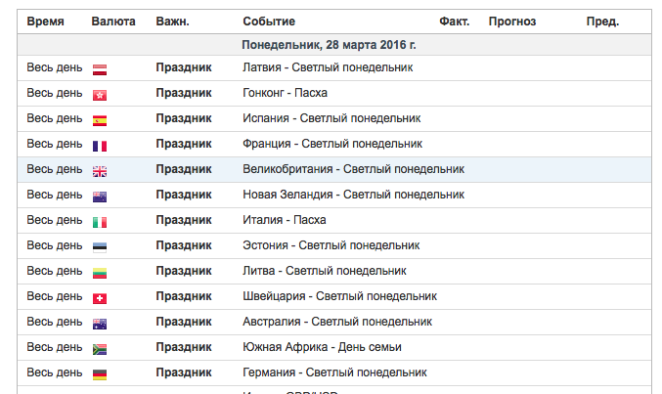This screenshot has height=394, width=662.
Task: Open event Испания - Светлый понедельник
Action: pos(331,118)
